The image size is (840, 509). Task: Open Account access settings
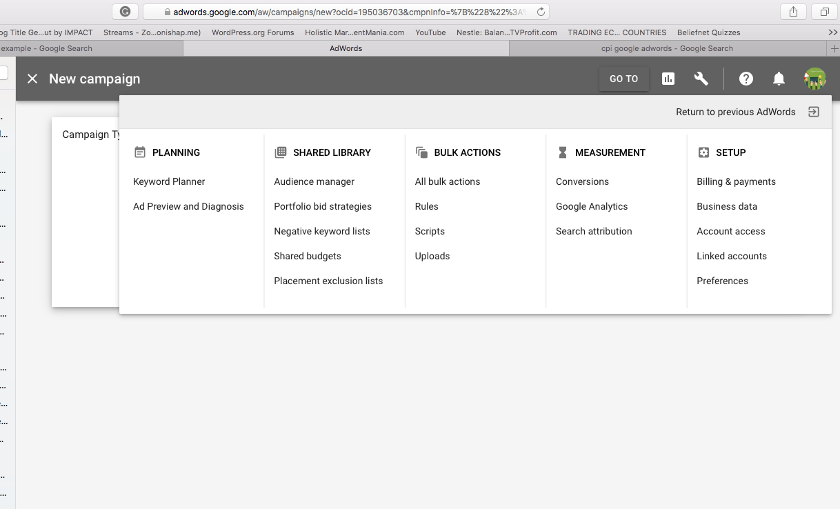tap(731, 231)
